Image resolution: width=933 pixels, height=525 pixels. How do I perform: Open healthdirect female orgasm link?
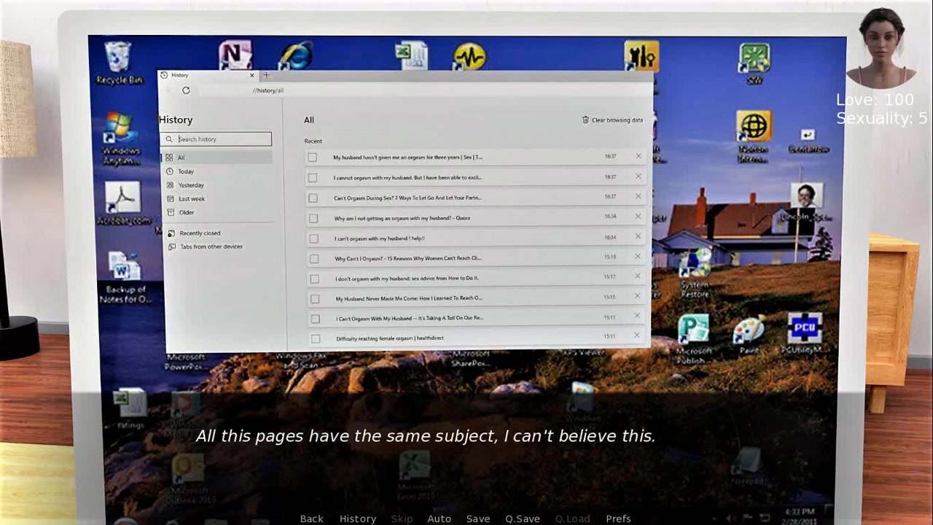pyautogui.click(x=389, y=338)
